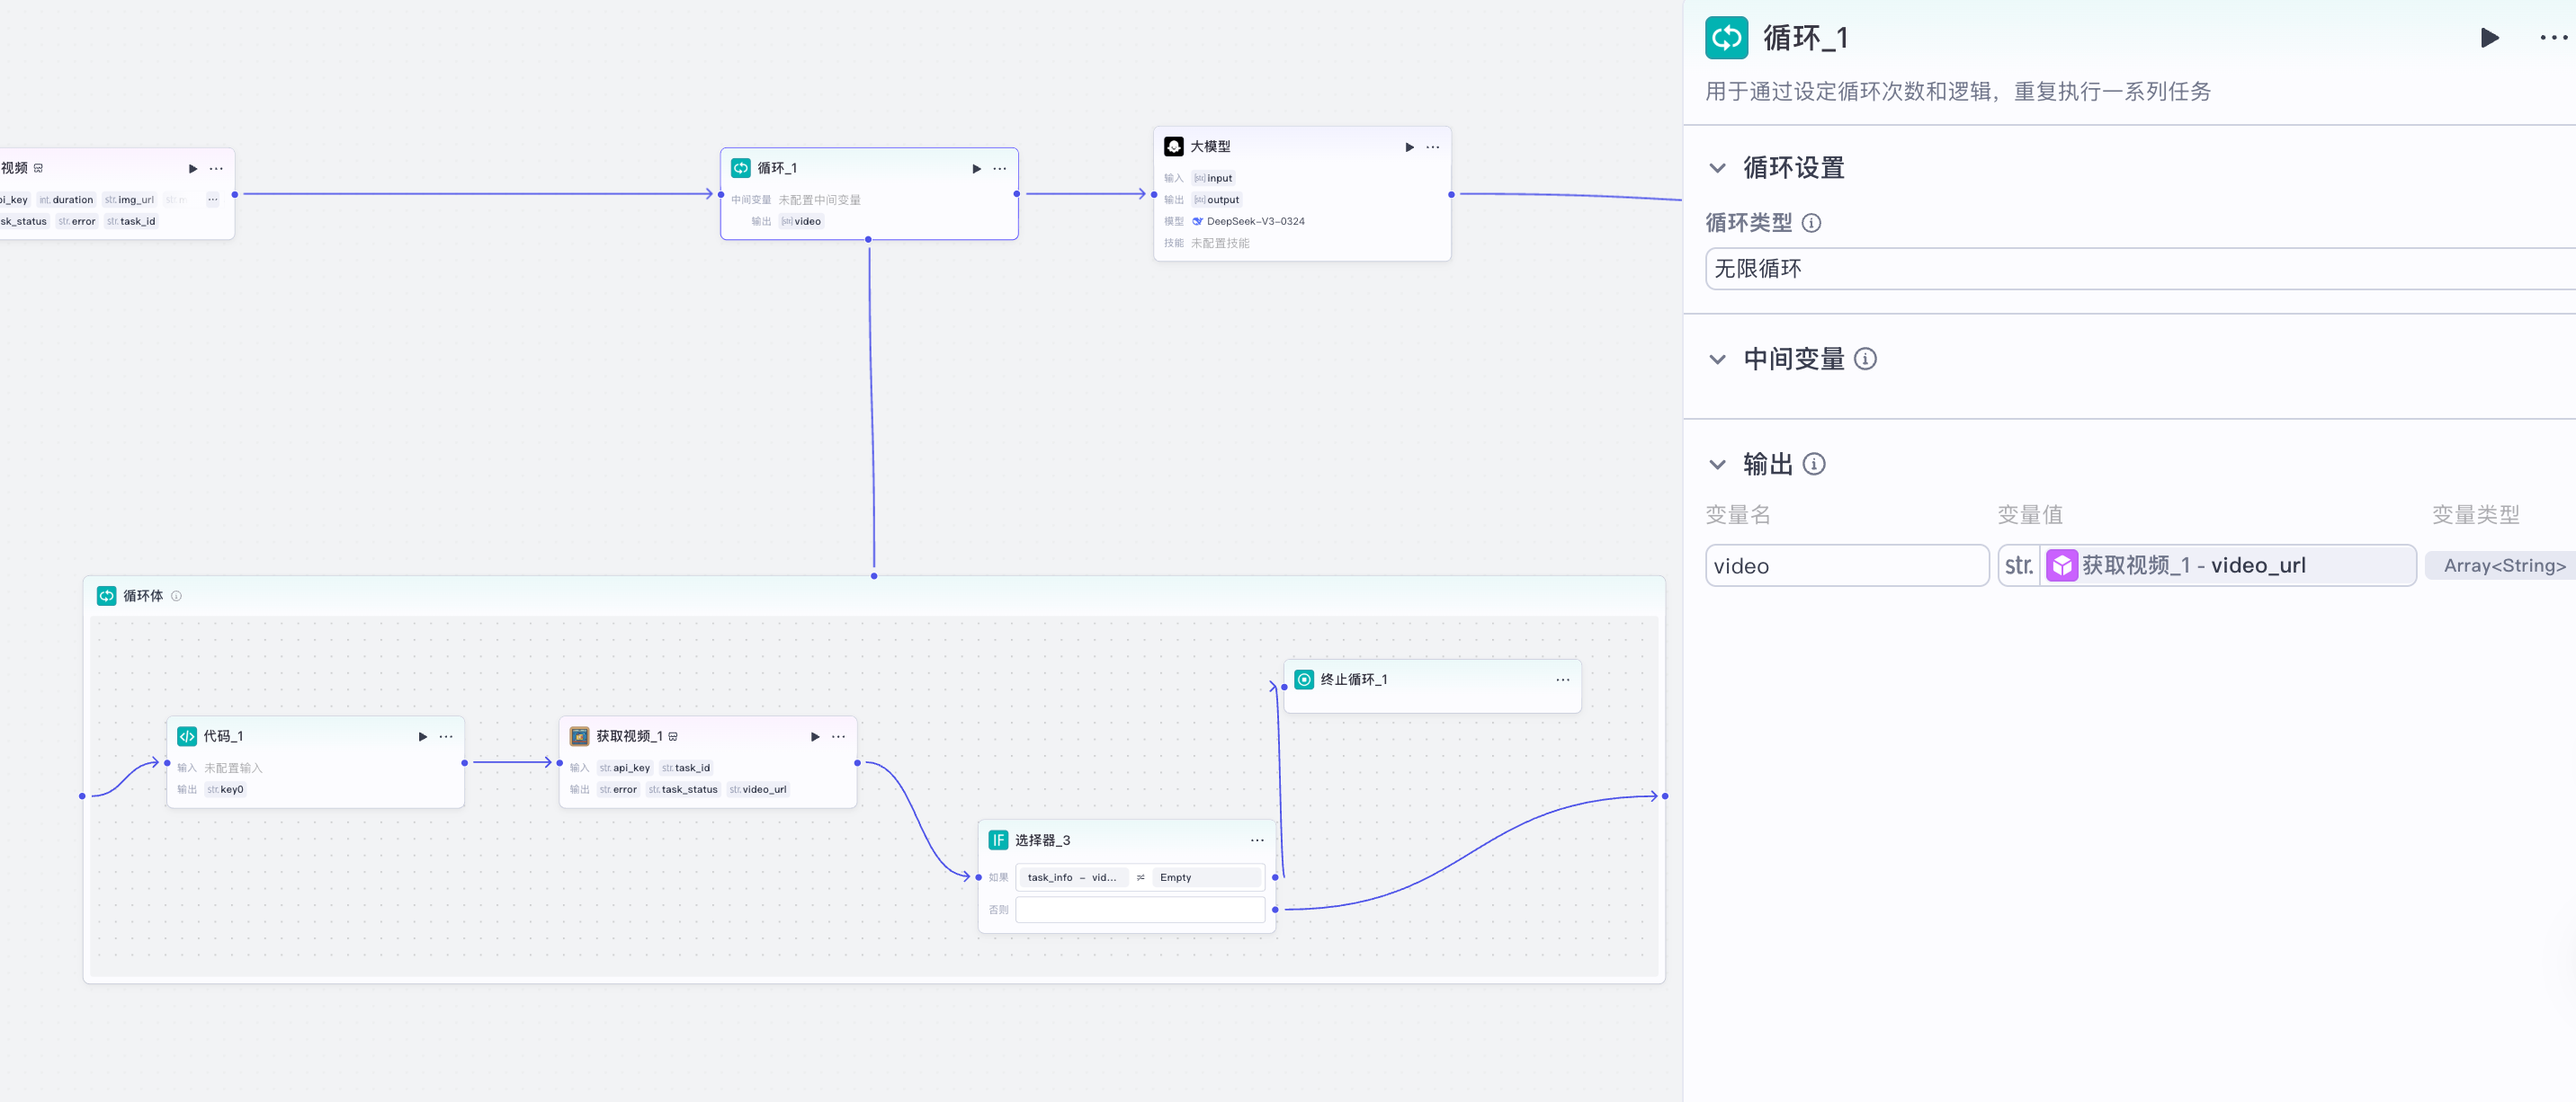This screenshot has height=1102, width=2576.
Task: Click info icon next to 循环类型
Action: click(1811, 223)
